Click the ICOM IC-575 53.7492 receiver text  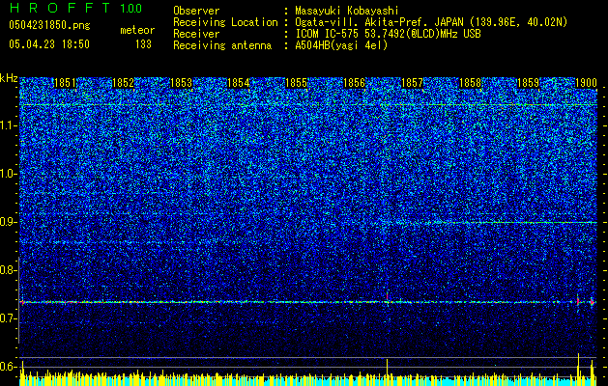388,34
